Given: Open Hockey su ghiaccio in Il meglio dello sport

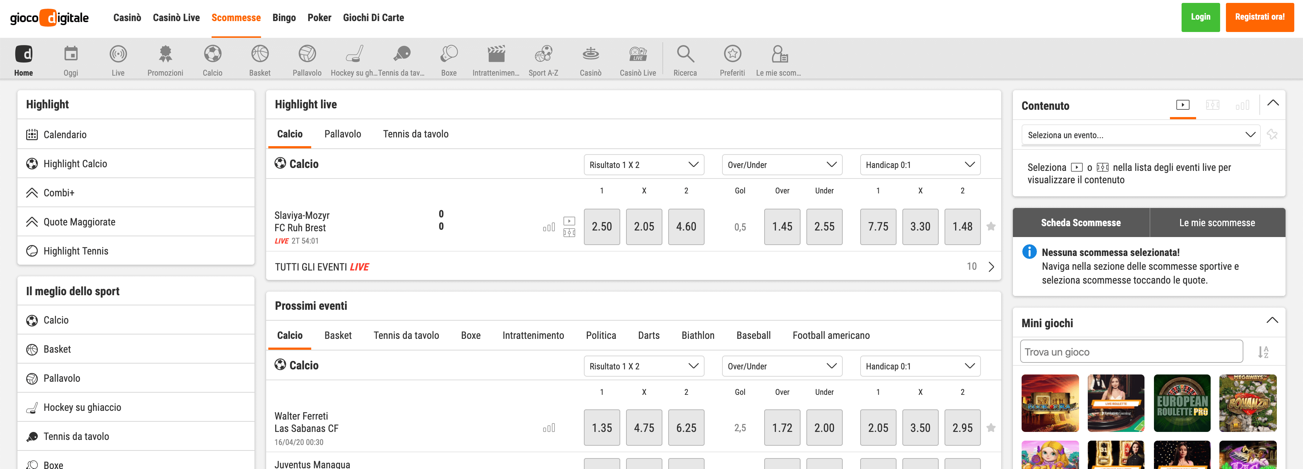Looking at the screenshot, I should point(136,407).
